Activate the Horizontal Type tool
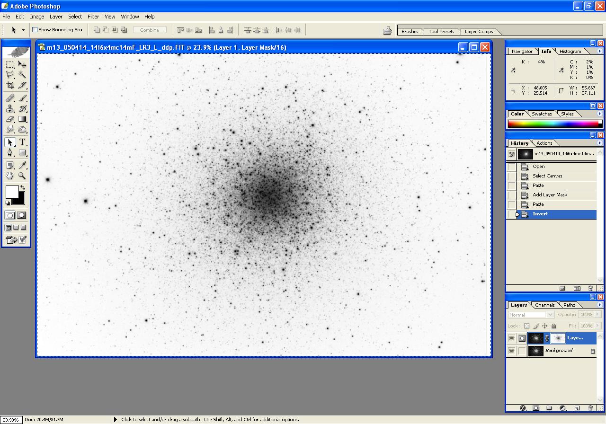 22,142
